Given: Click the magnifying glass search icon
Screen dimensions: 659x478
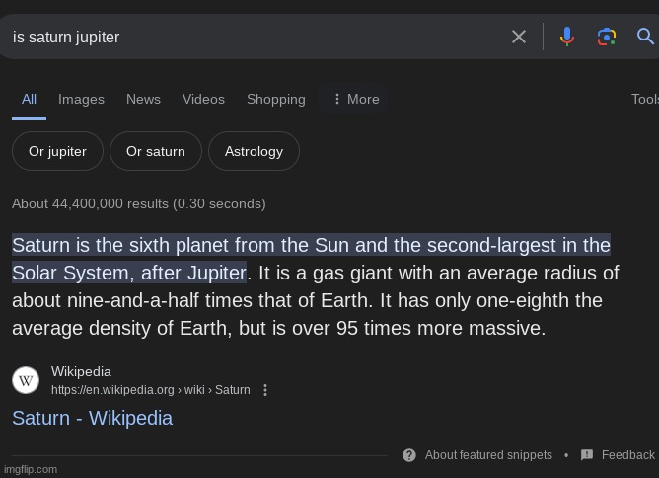Looking at the screenshot, I should point(645,37).
